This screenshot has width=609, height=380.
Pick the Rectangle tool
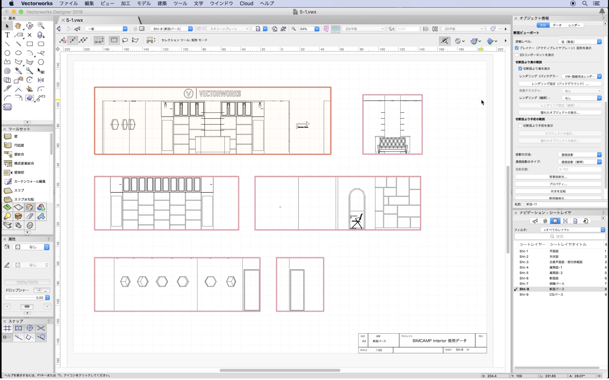(30, 44)
